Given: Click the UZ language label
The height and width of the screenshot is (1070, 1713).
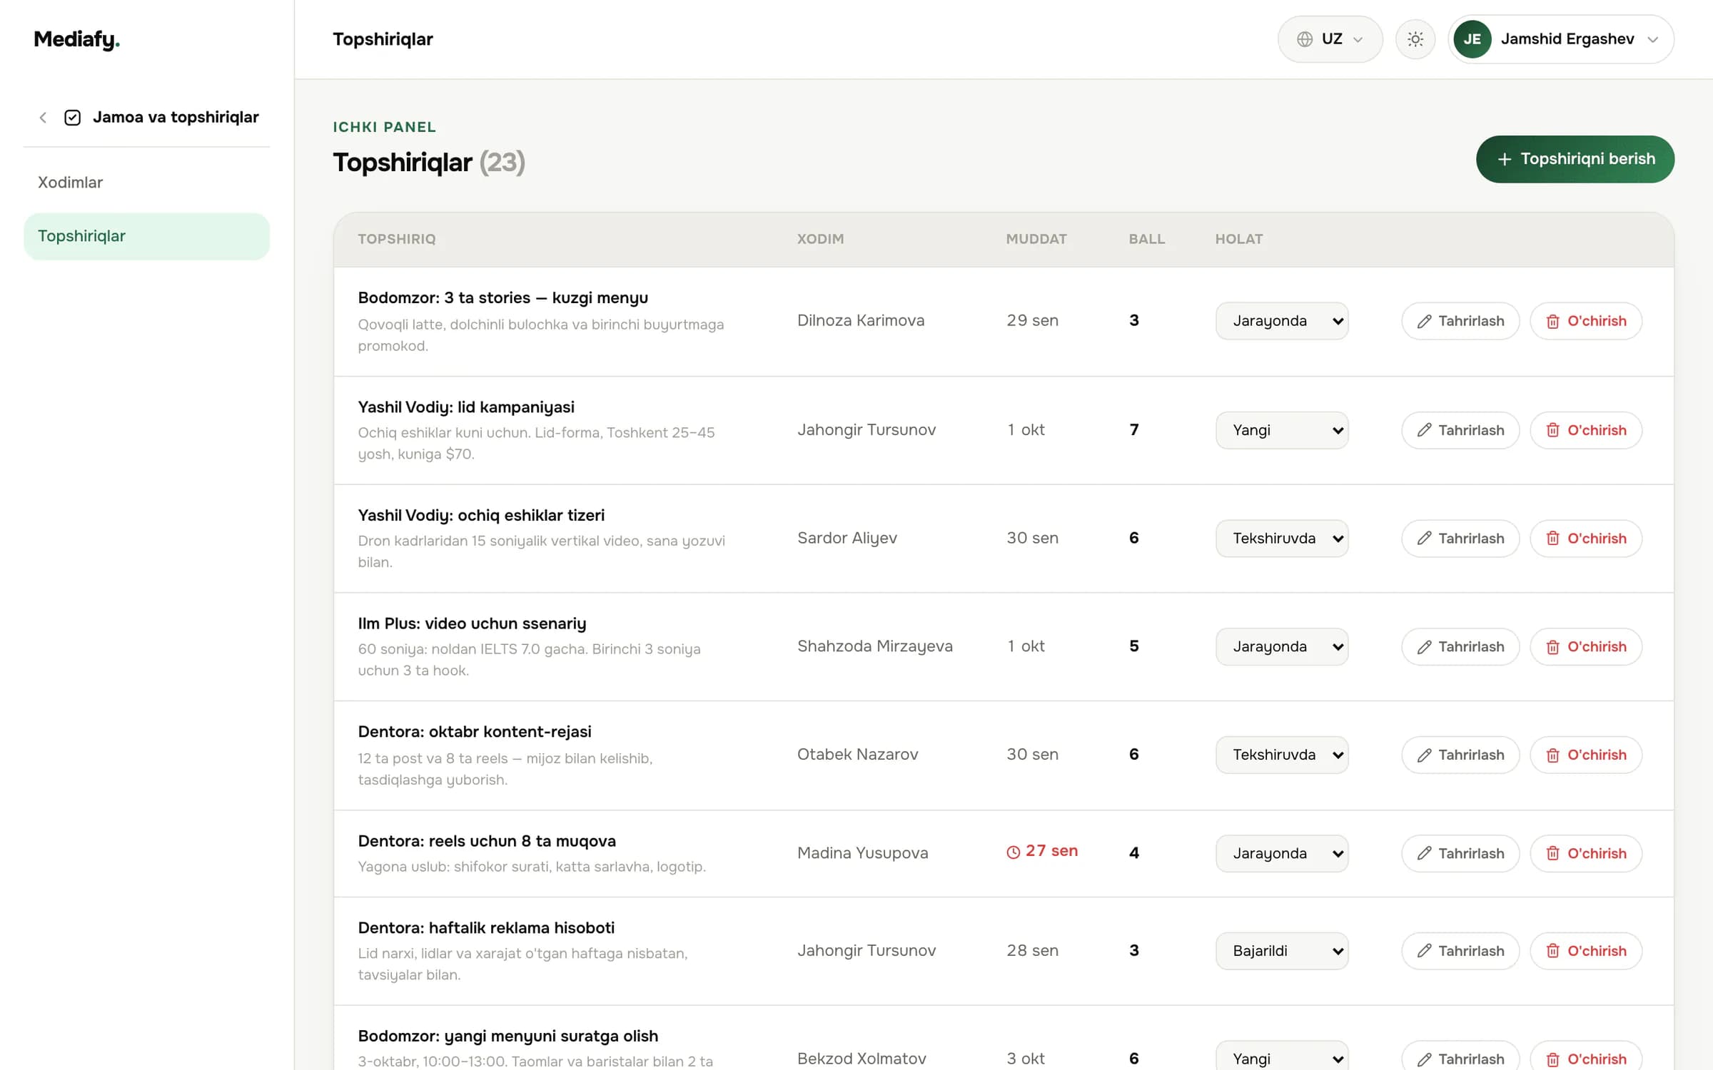Looking at the screenshot, I should (1332, 39).
